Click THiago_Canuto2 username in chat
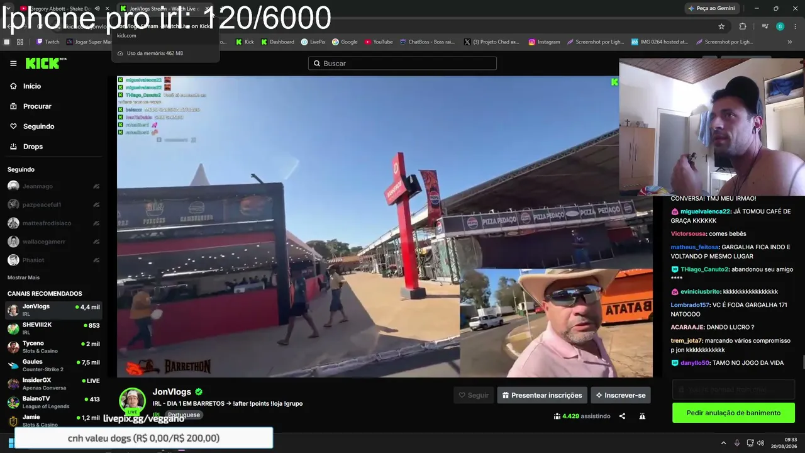This screenshot has width=805, height=453. [x=705, y=269]
